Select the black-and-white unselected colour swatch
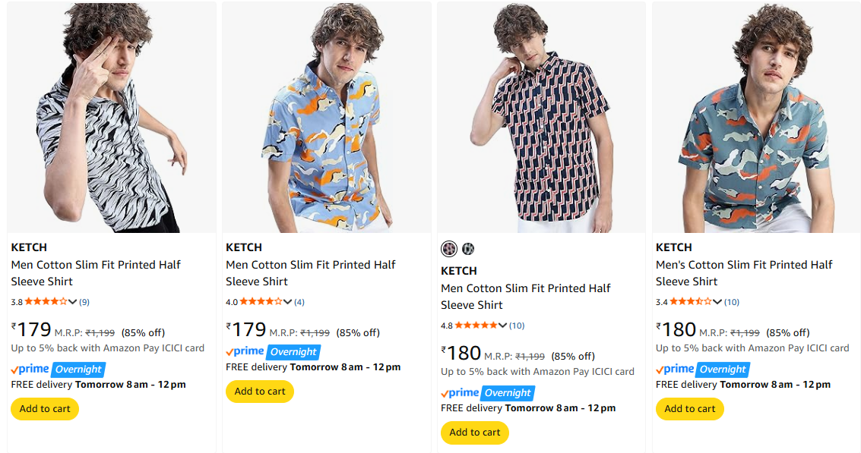 468,248
